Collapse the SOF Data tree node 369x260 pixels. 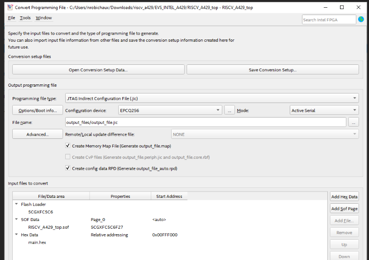coord(16,219)
